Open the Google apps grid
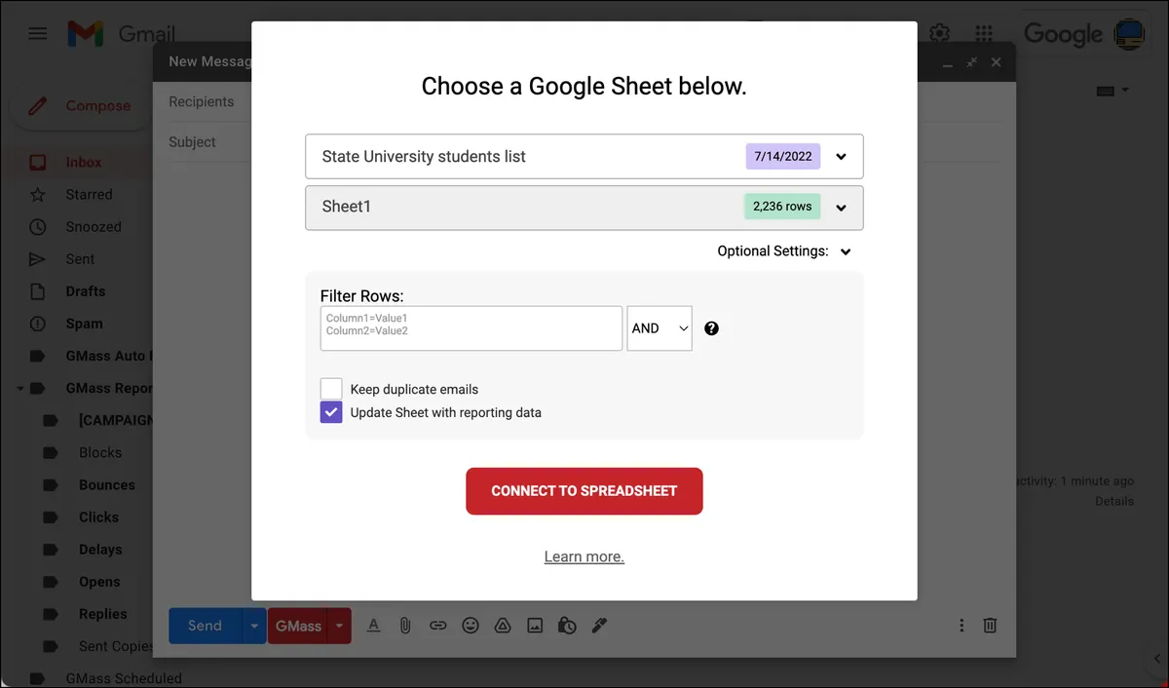This screenshot has width=1169, height=688. tap(985, 33)
